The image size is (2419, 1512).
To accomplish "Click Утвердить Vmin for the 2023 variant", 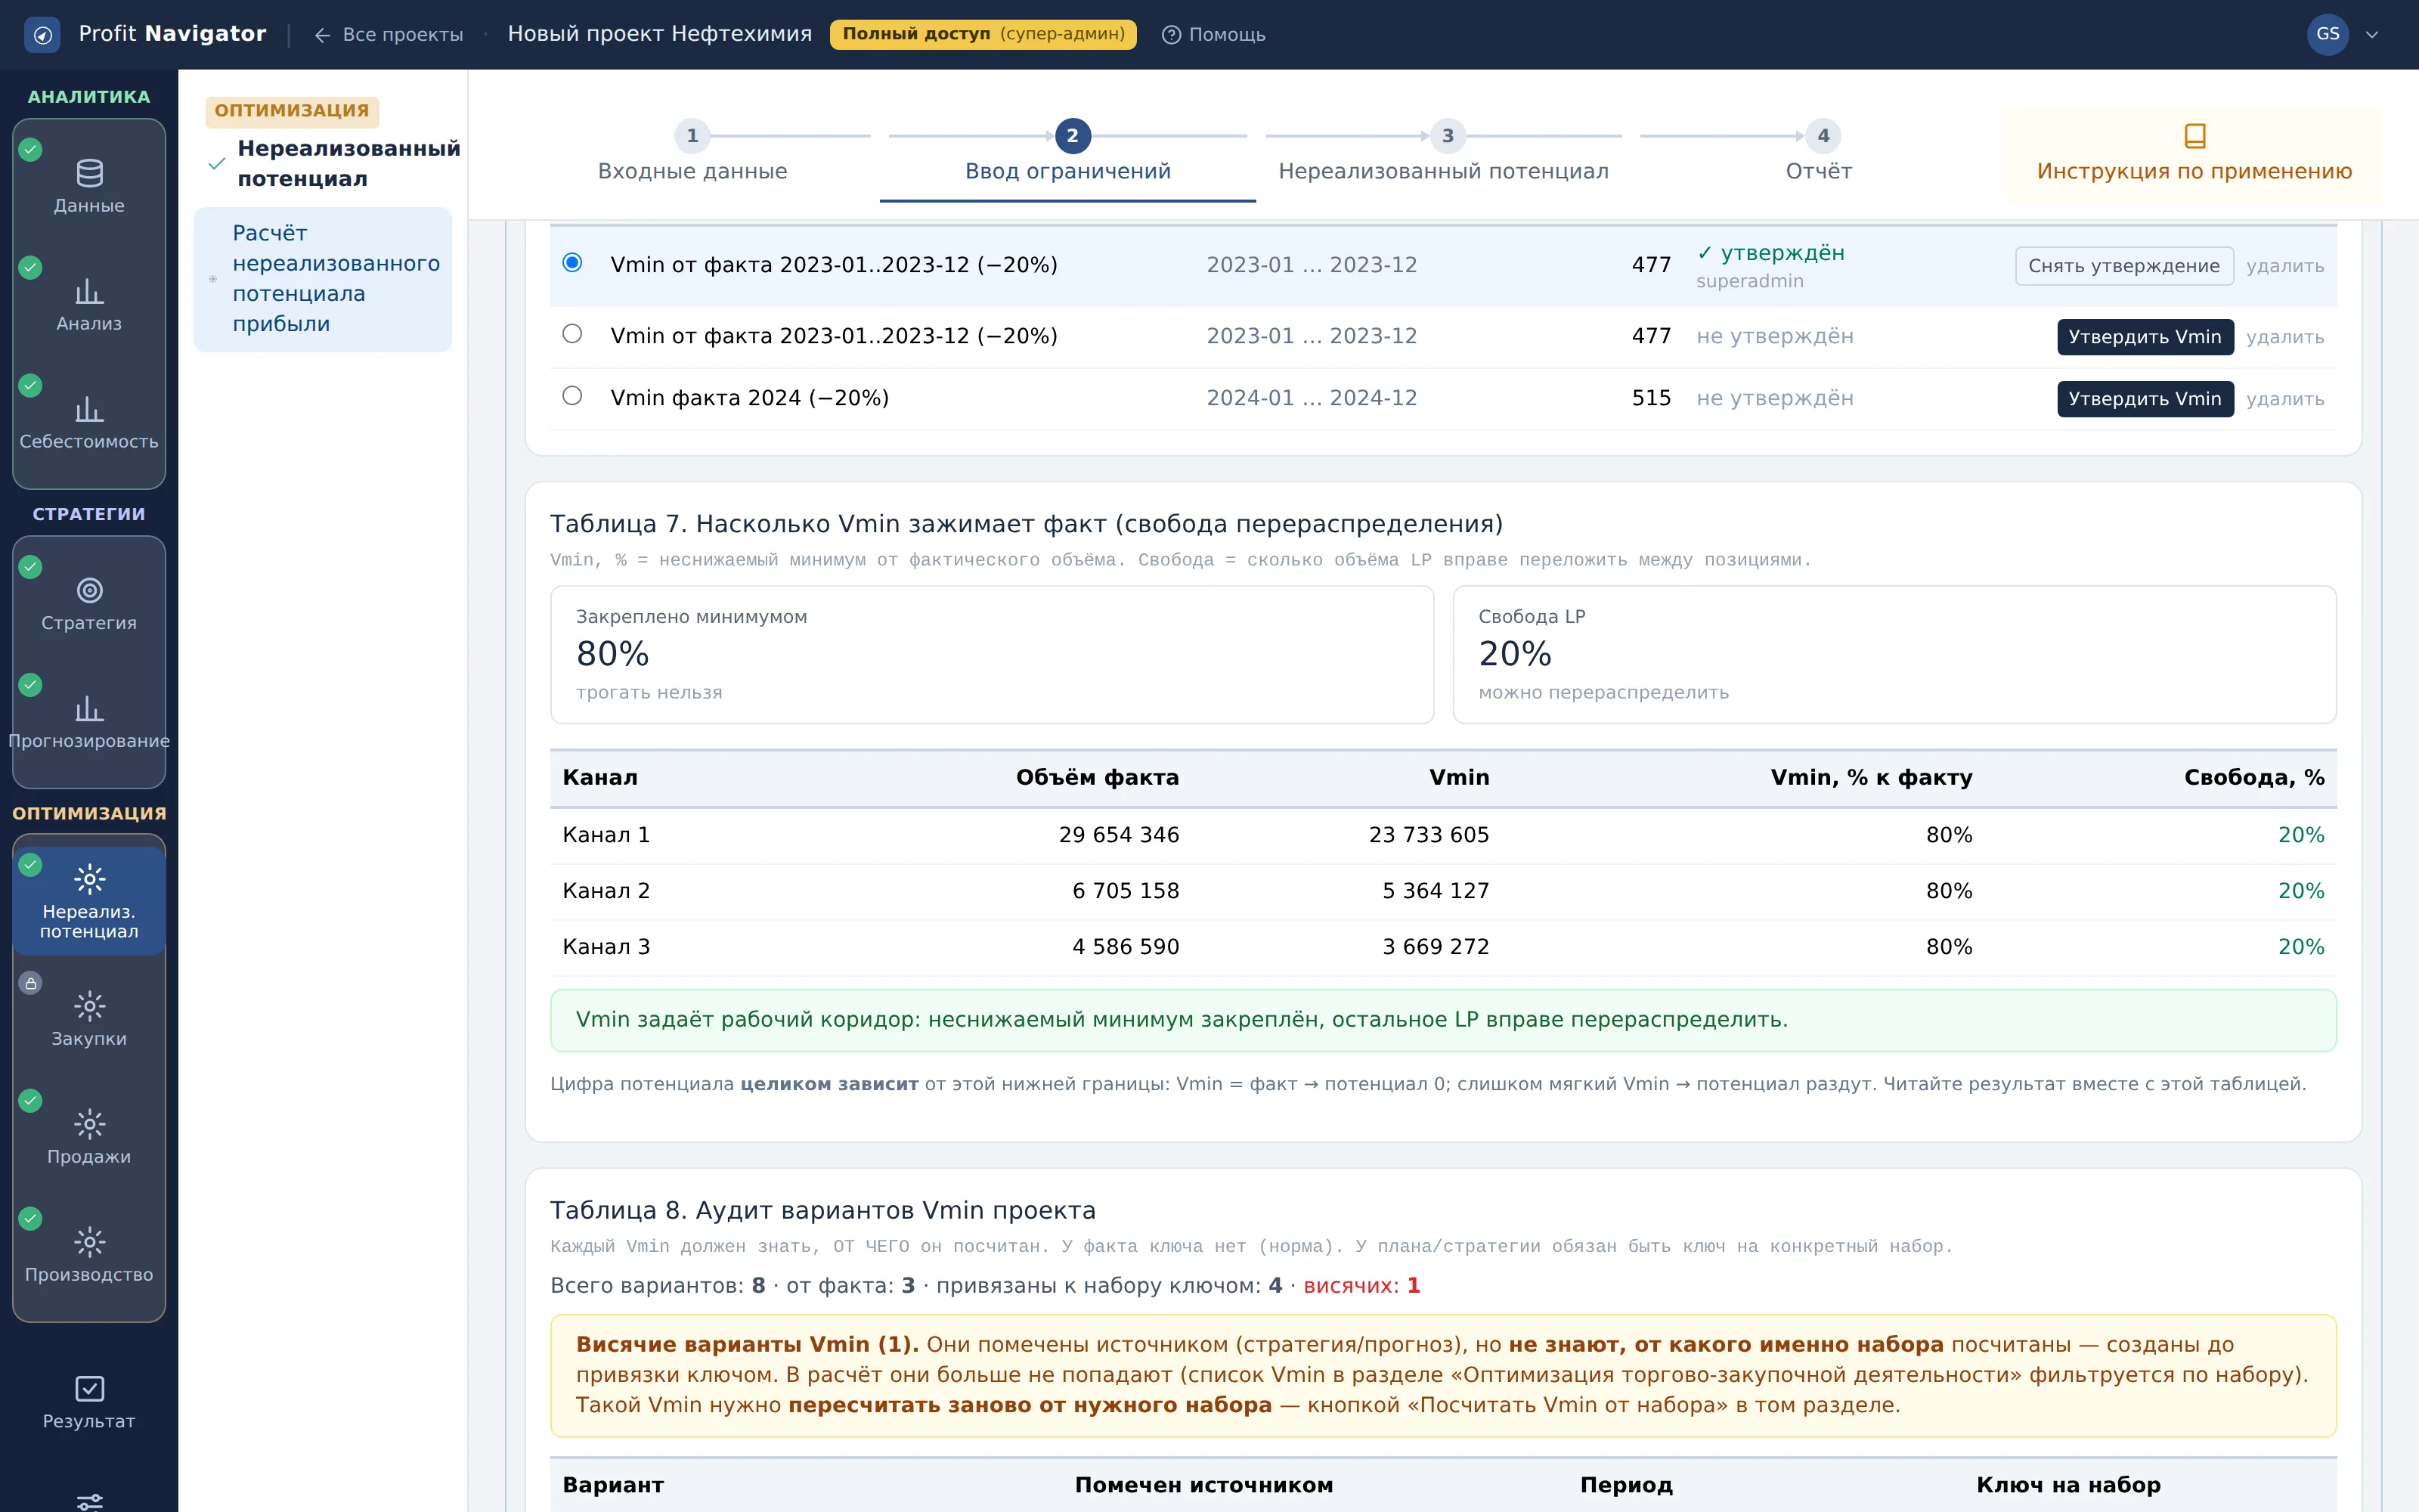I will click(2144, 337).
